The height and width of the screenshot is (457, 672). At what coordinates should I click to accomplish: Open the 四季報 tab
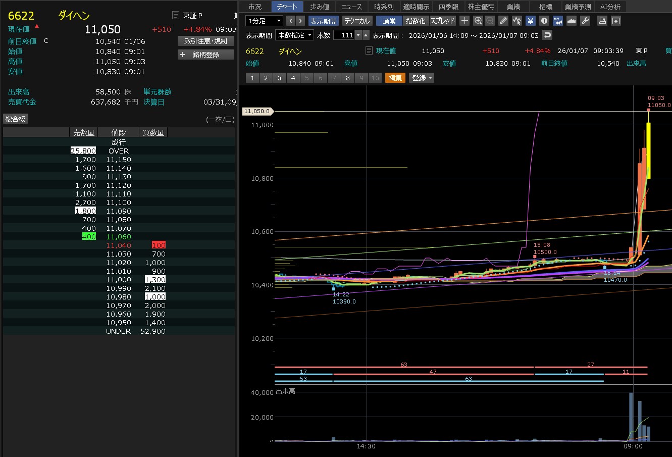448,7
